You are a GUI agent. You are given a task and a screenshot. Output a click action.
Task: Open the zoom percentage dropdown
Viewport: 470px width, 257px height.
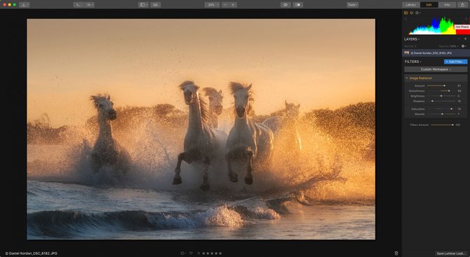[x=213, y=5]
